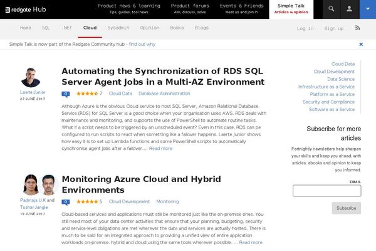This screenshot has width=376, height=251.
Task: Open Software as a Service category
Action: (x=332, y=109)
